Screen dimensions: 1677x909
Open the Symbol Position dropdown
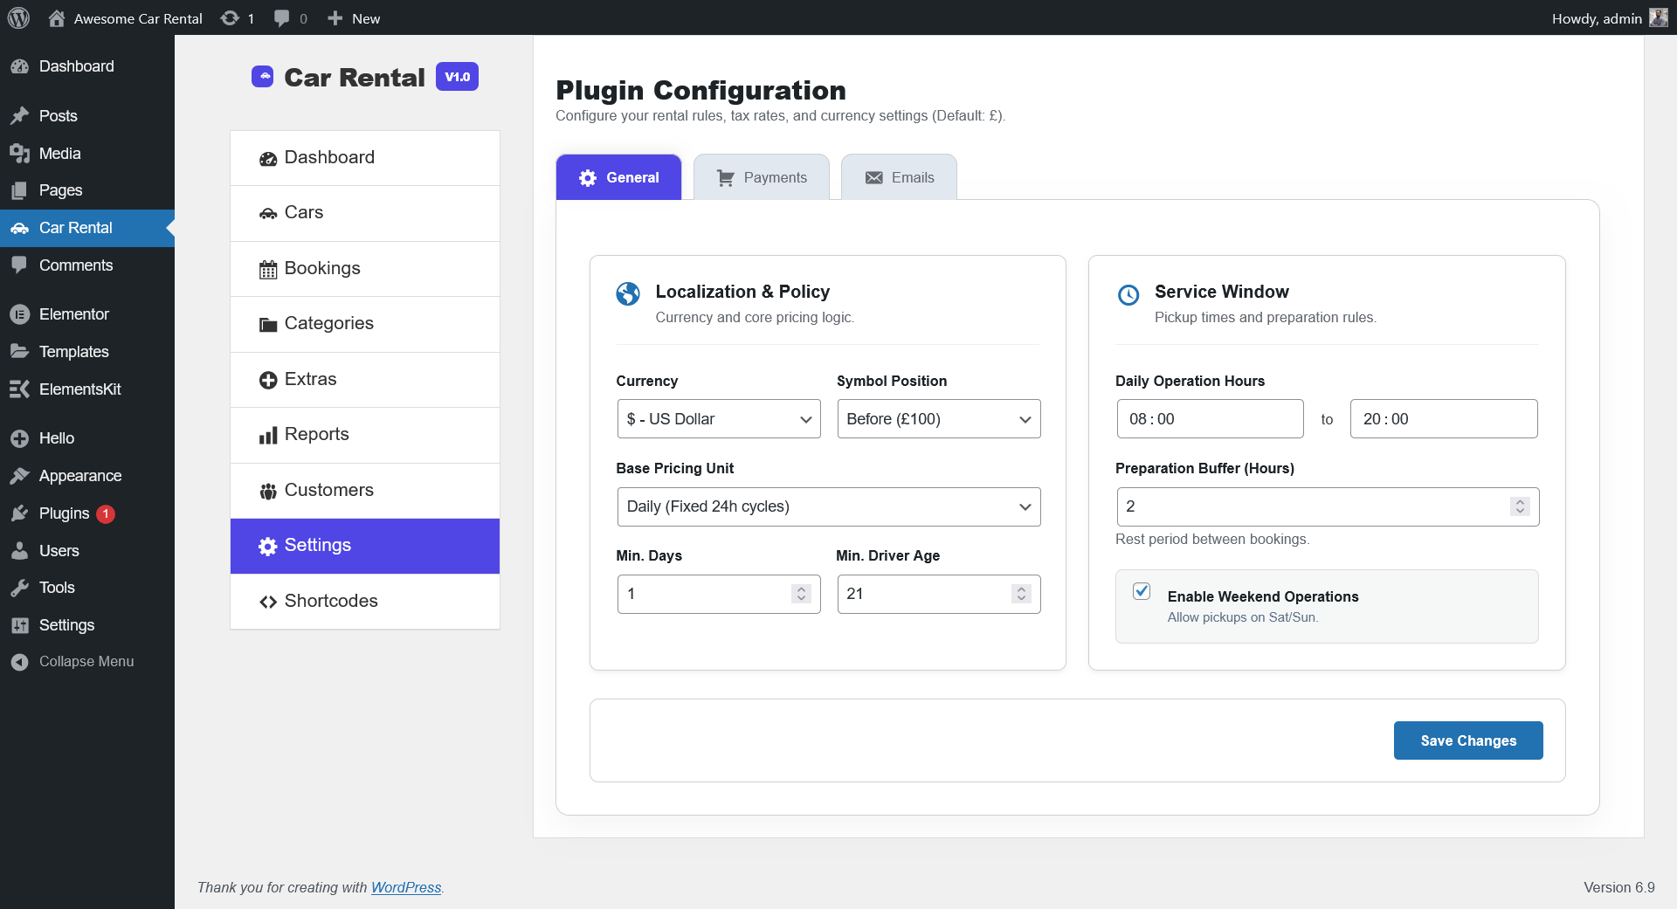coord(938,418)
